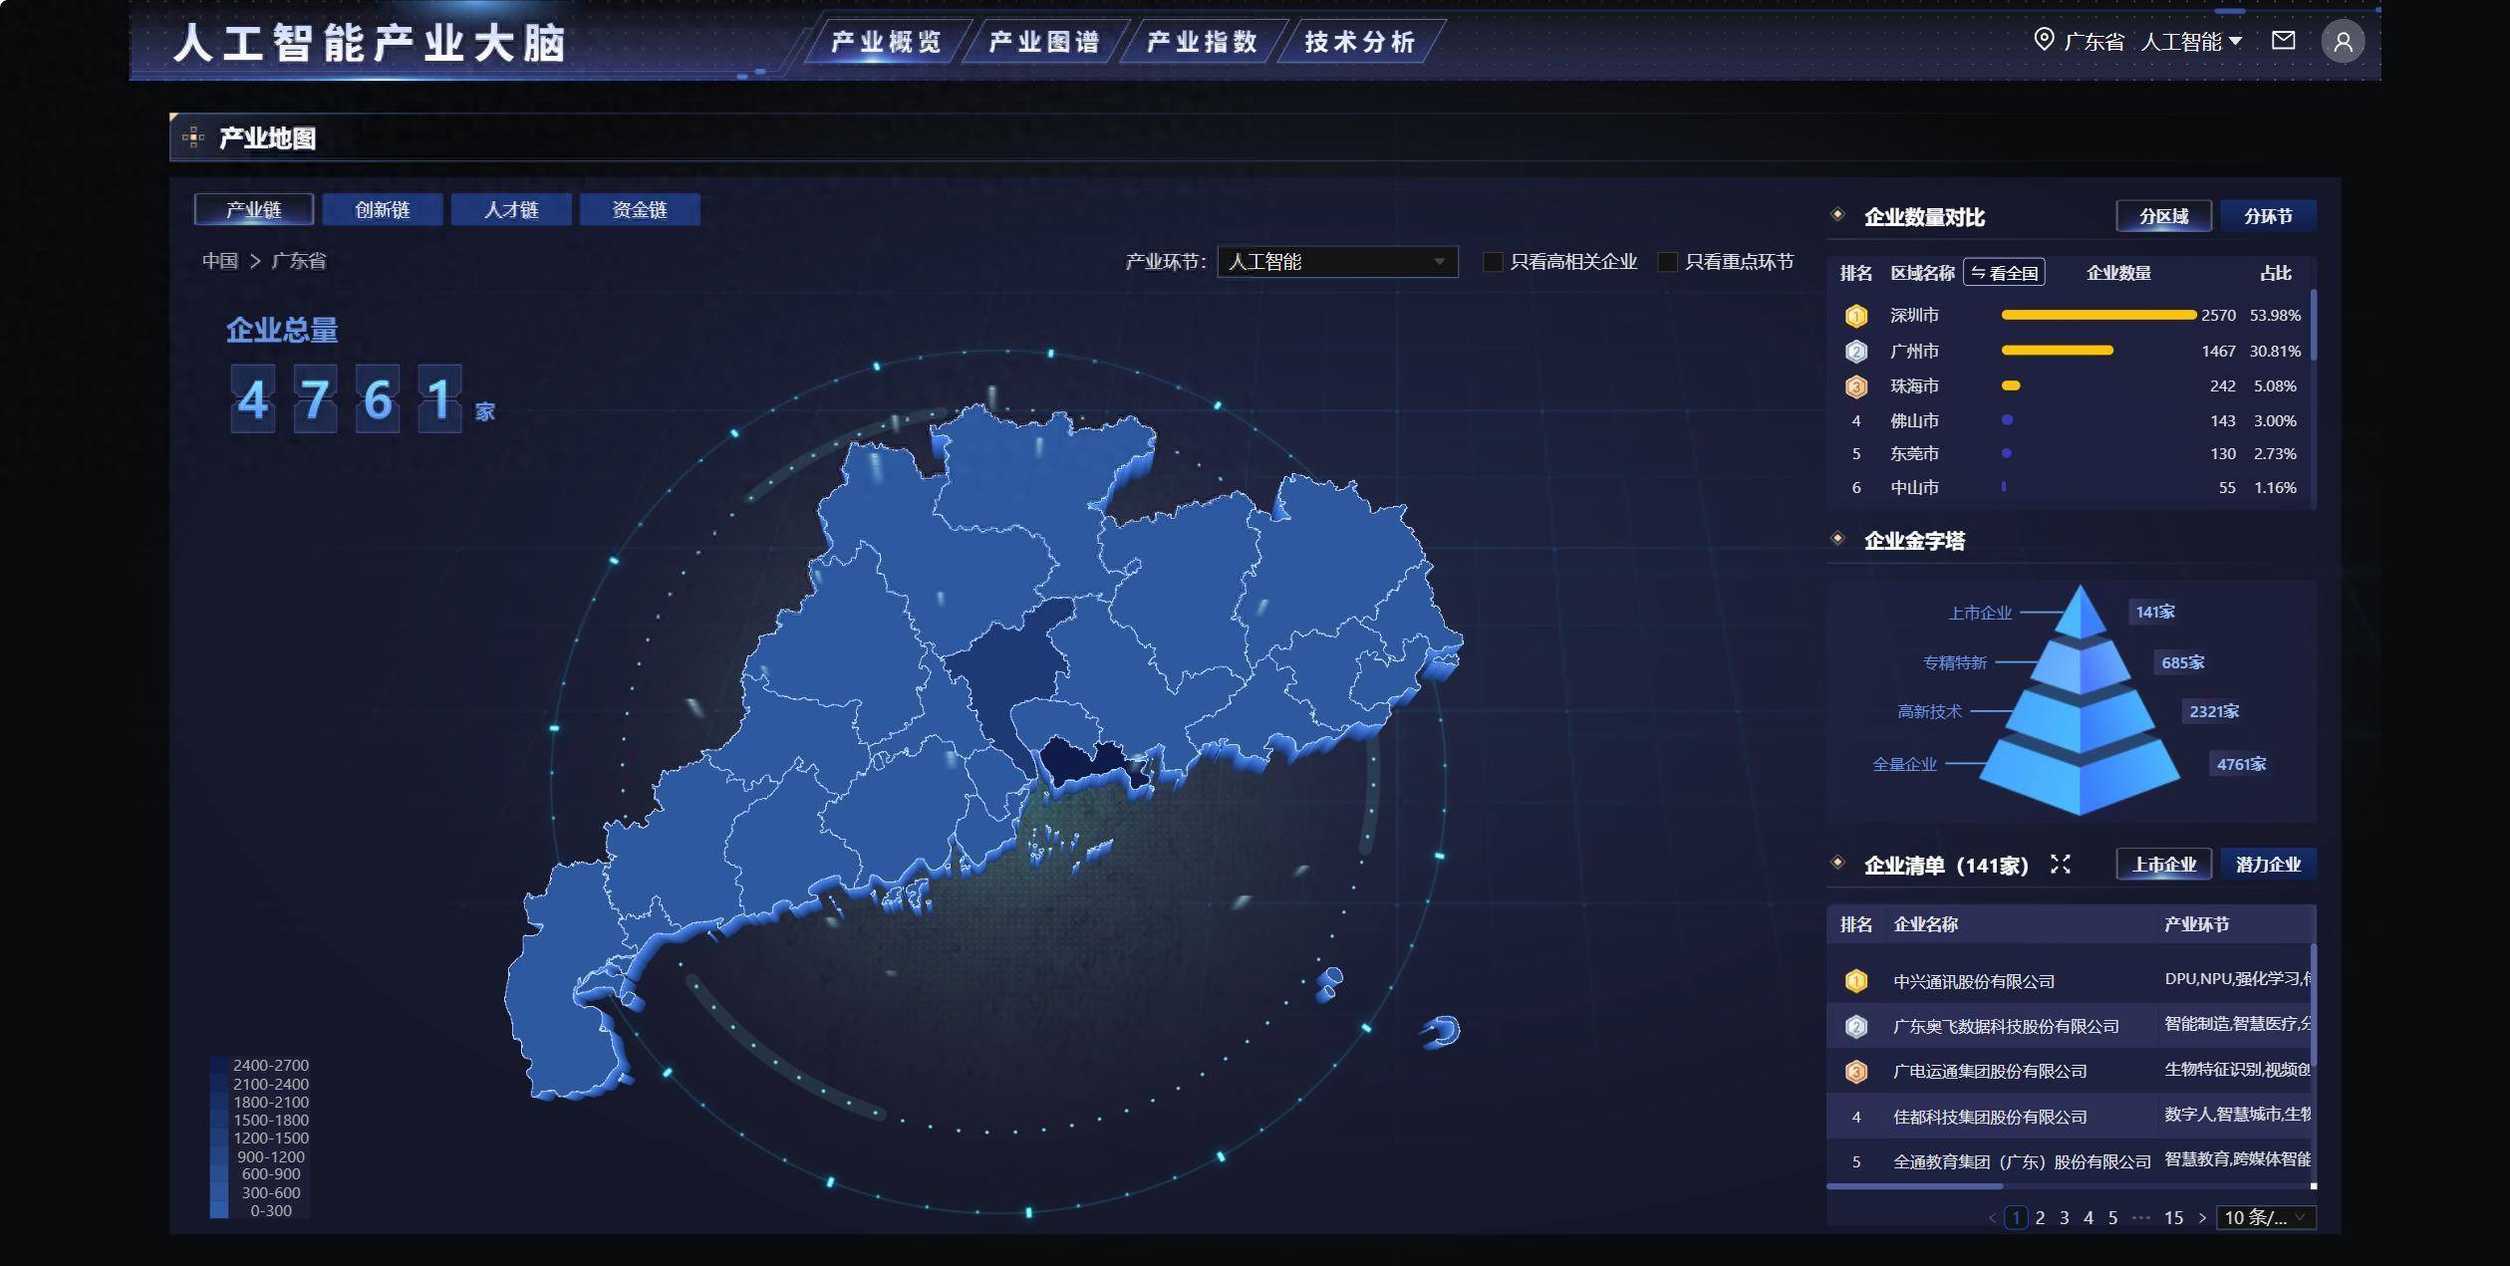This screenshot has width=2510, height=1266.
Task: Switch to 产业图谱 navigation tab
Action: click(1043, 42)
